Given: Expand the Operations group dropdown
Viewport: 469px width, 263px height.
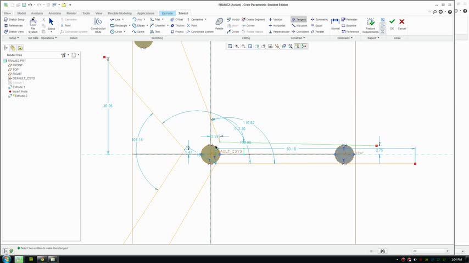Looking at the screenshot, I should point(49,38).
